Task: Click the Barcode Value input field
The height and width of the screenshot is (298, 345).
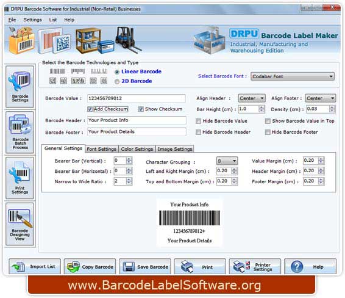Action: (137, 98)
